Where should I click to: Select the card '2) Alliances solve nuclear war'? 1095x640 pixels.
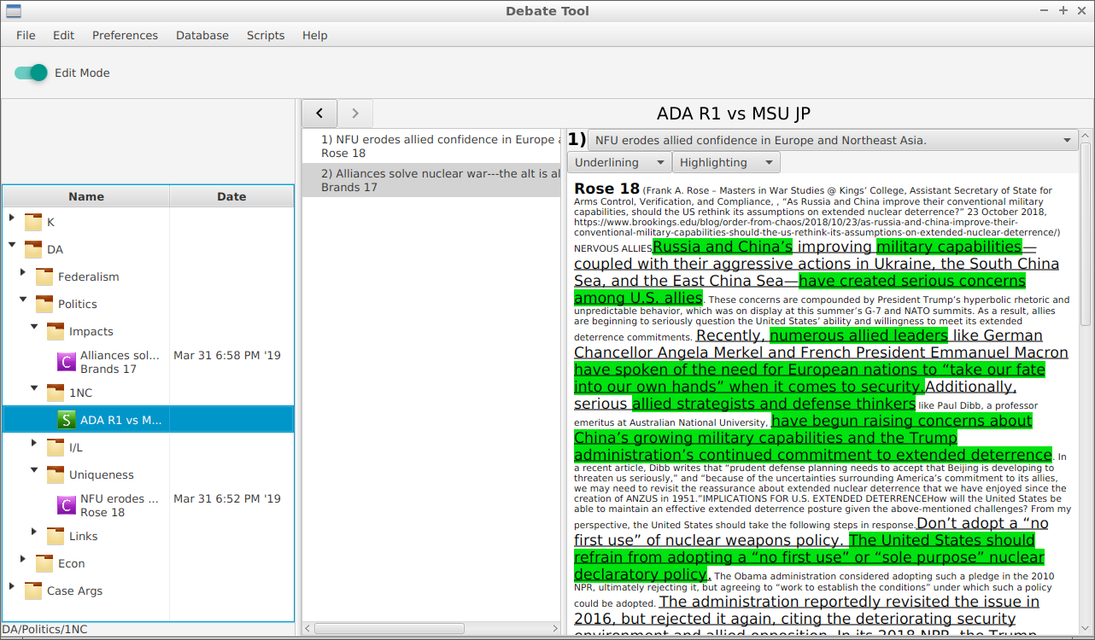(431, 180)
